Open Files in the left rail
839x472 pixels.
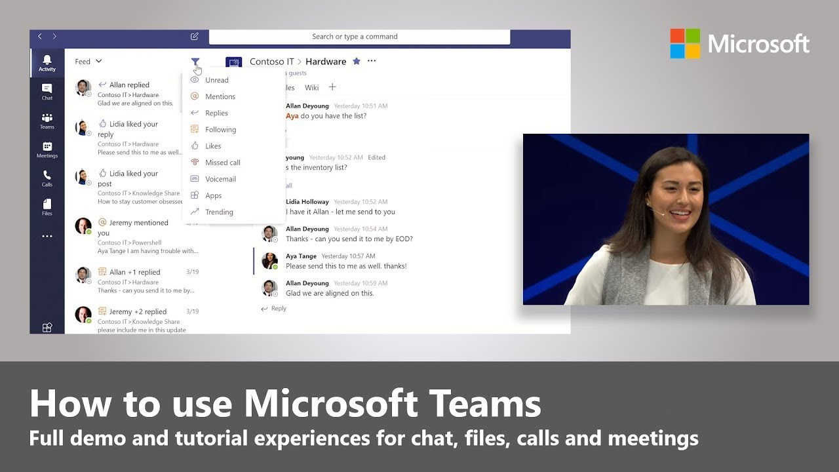(47, 207)
